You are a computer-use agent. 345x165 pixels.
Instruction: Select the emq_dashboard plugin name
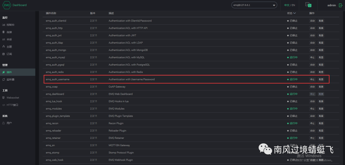55,94
